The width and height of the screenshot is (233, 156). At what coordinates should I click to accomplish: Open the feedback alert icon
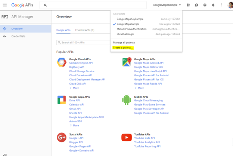coord(197,5)
